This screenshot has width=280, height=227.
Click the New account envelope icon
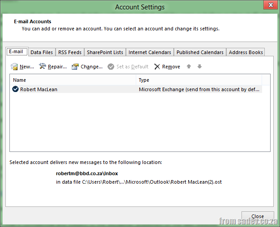(14, 67)
